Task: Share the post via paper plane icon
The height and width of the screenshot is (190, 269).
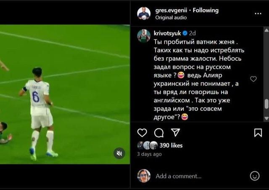Action: click(x=175, y=133)
